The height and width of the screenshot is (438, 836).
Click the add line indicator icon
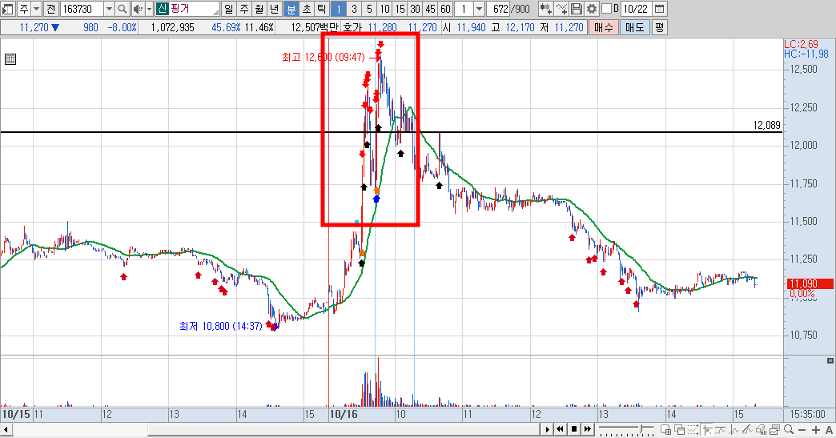coord(561,9)
